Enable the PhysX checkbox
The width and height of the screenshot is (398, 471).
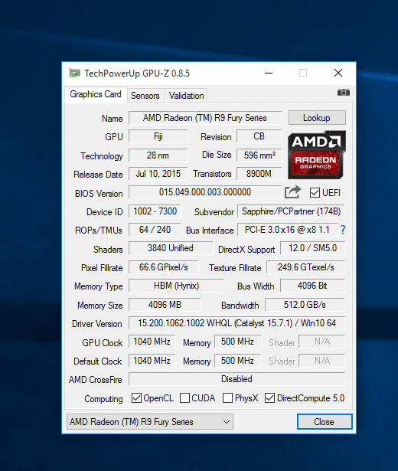coord(227,398)
